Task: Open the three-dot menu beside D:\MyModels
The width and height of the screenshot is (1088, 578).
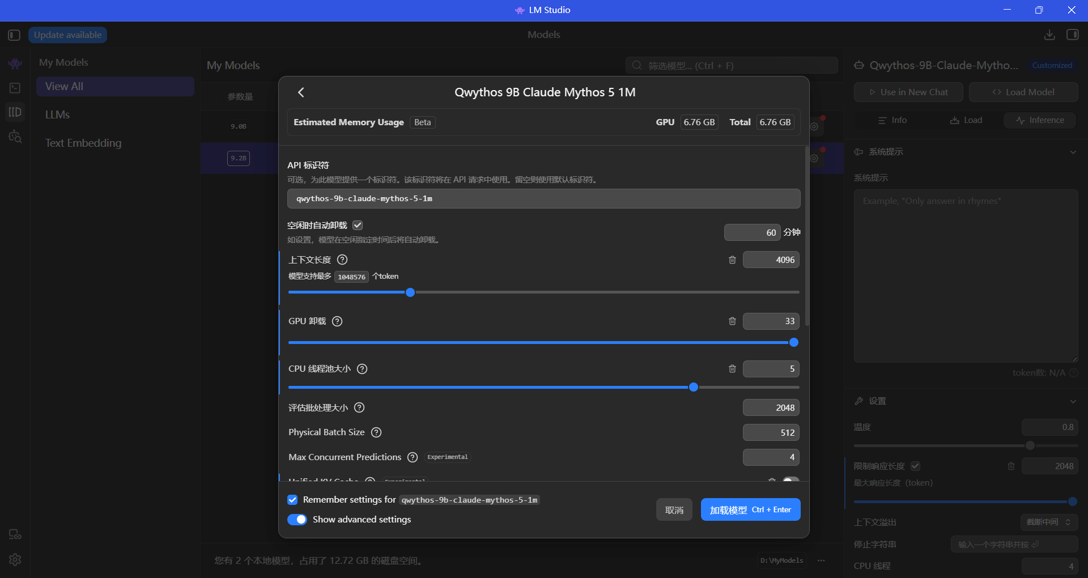Action: point(821,560)
